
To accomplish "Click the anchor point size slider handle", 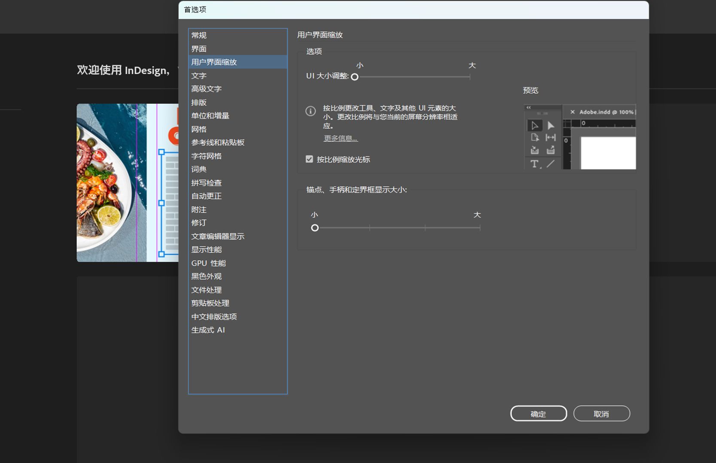I will click(315, 228).
